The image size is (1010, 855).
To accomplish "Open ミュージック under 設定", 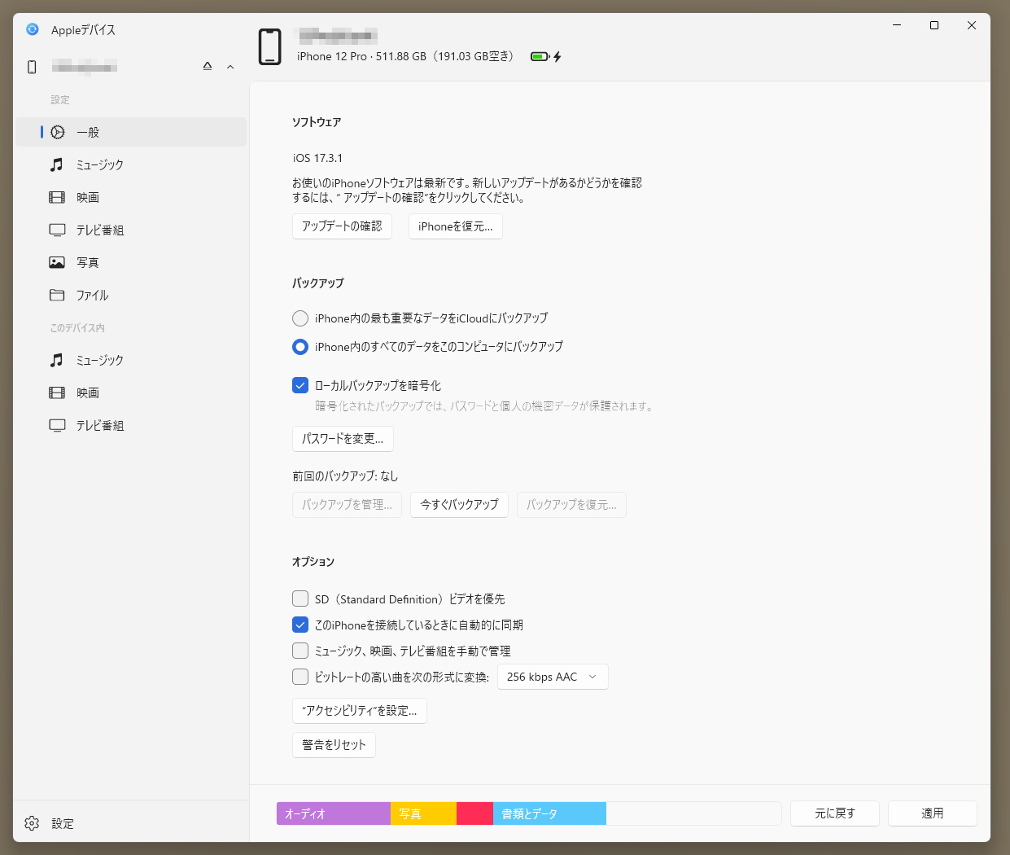I will [x=131, y=164].
